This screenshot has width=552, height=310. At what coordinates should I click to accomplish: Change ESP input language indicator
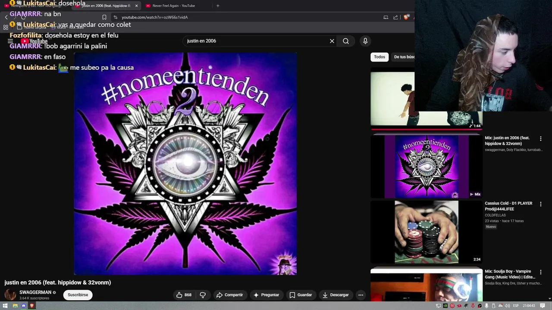click(516, 306)
